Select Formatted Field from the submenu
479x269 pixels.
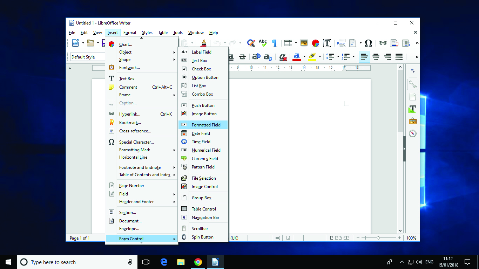(x=206, y=125)
